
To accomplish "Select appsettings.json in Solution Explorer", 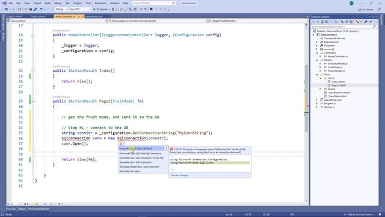I will pos(333,100).
